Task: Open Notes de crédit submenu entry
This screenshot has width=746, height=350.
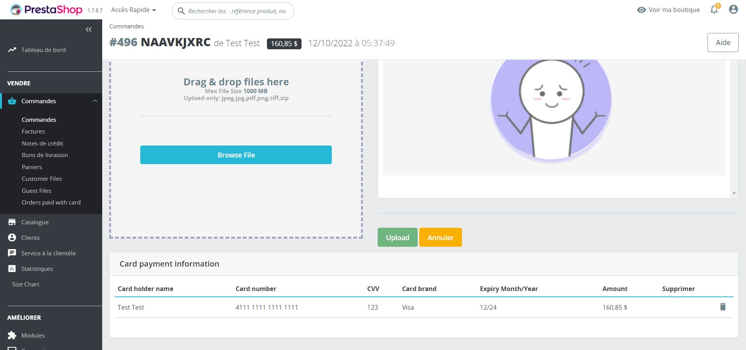Action: (42, 143)
